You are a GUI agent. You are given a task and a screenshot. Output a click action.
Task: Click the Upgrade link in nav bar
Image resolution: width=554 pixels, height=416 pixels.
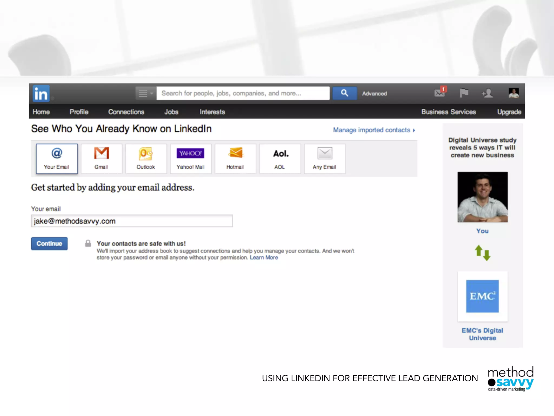pyautogui.click(x=509, y=112)
